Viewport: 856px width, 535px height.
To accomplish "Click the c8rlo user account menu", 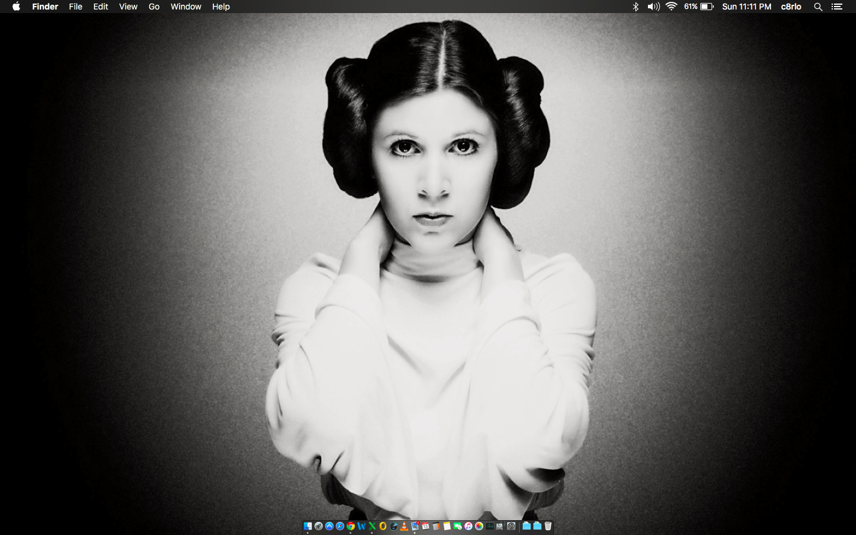I will [791, 7].
